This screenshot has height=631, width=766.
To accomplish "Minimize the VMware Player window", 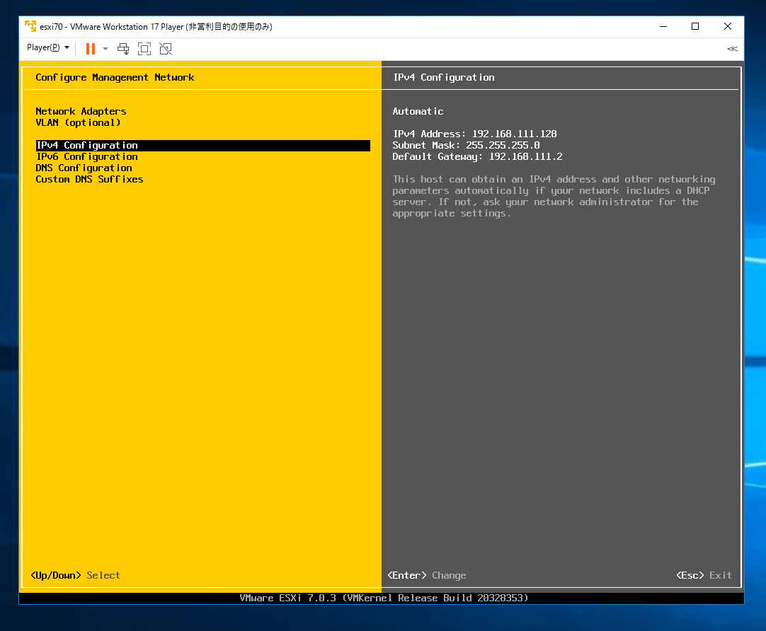I will tap(663, 26).
